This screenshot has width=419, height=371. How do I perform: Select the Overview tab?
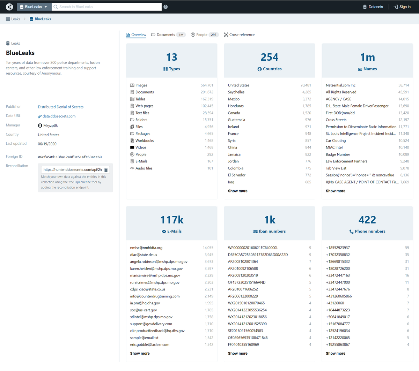136,35
